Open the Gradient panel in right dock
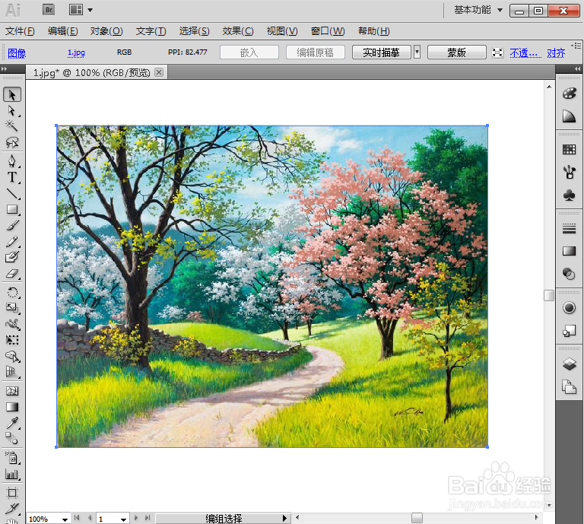 [x=569, y=252]
